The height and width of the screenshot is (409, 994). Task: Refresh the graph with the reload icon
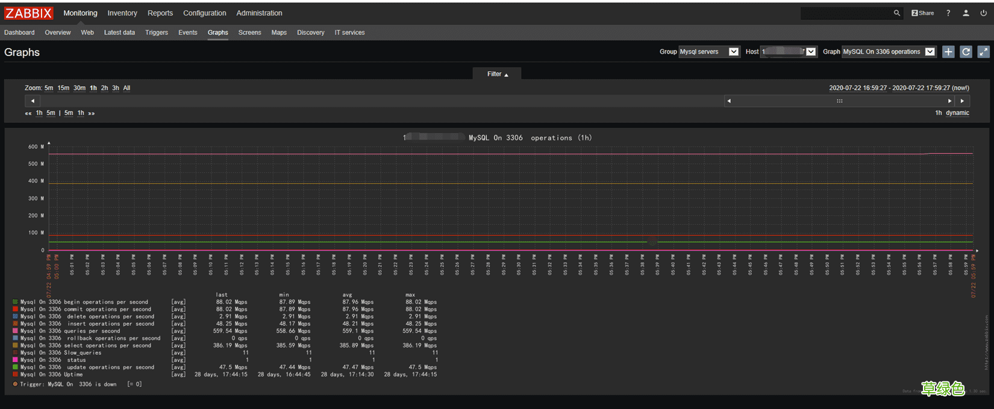(x=966, y=52)
